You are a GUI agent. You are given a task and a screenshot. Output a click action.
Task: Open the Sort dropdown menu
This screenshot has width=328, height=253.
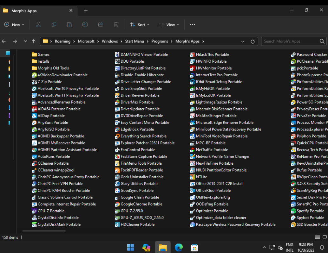[140, 25]
